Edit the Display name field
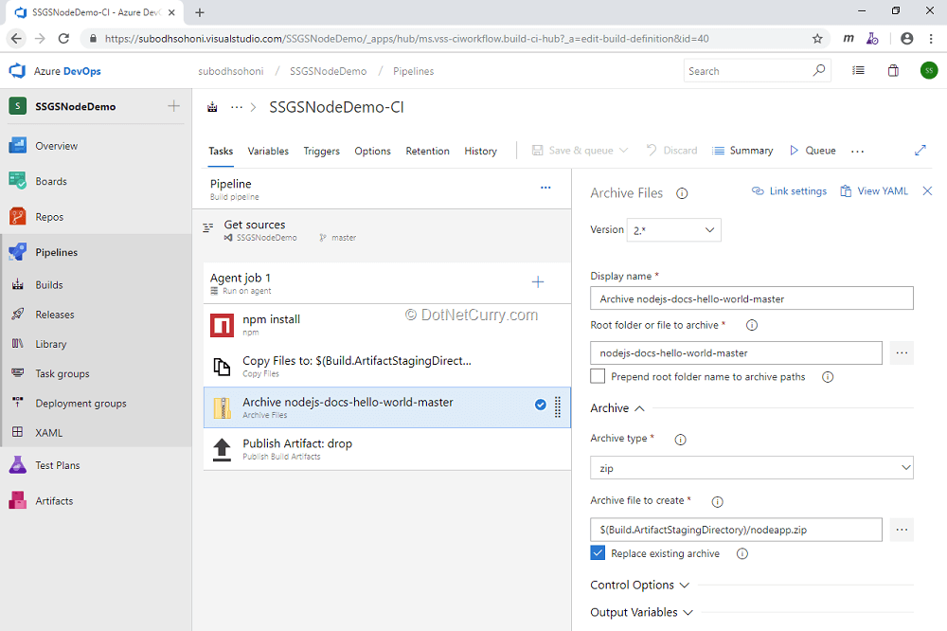Viewport: 947px width, 631px height. [751, 298]
